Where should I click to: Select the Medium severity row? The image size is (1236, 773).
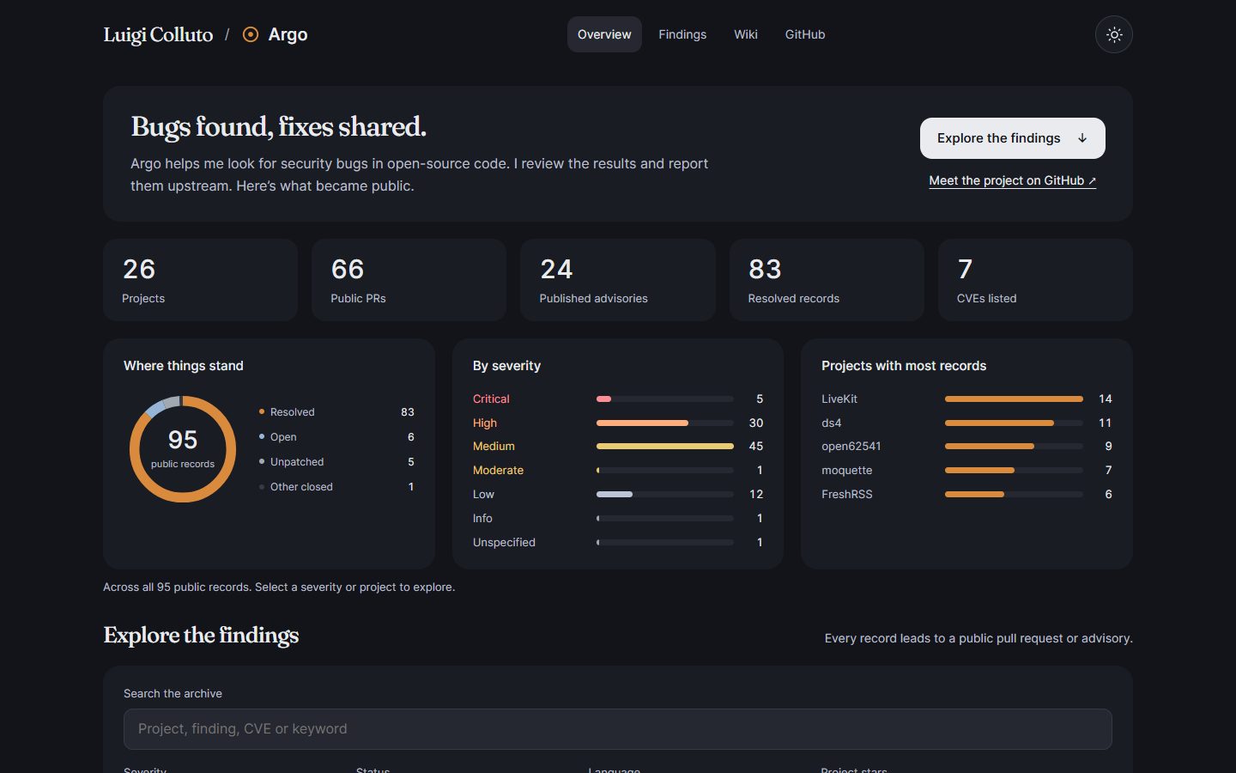(618, 446)
